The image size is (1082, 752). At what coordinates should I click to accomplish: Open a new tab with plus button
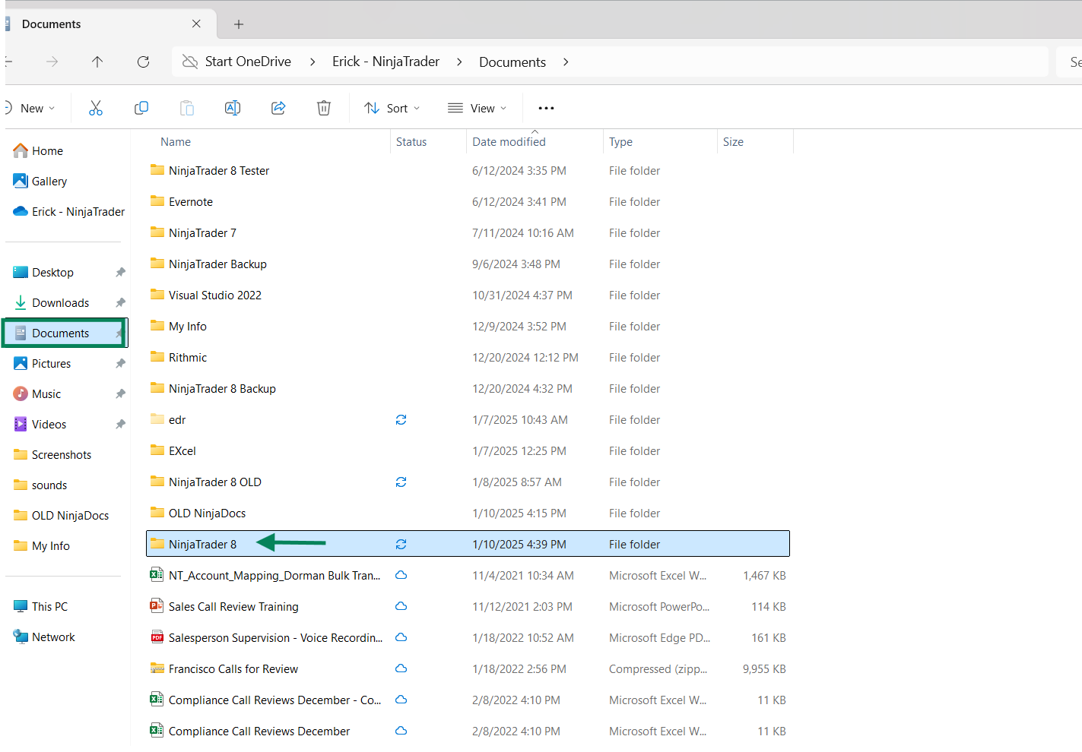pyautogui.click(x=239, y=24)
